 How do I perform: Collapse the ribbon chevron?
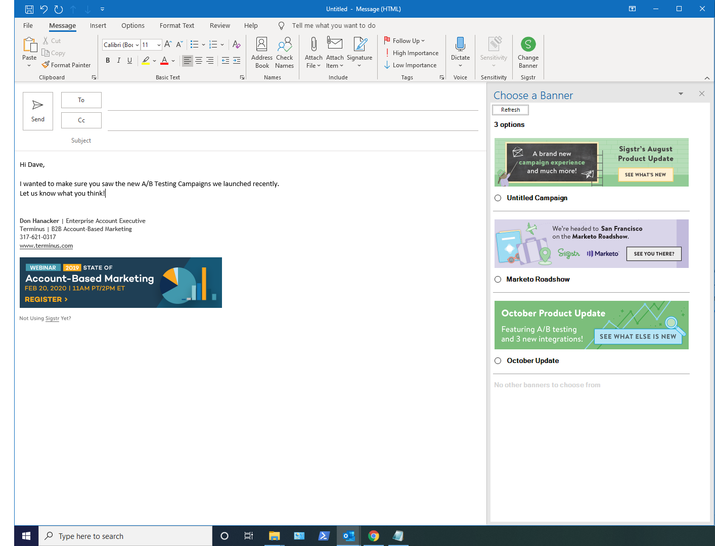click(707, 78)
